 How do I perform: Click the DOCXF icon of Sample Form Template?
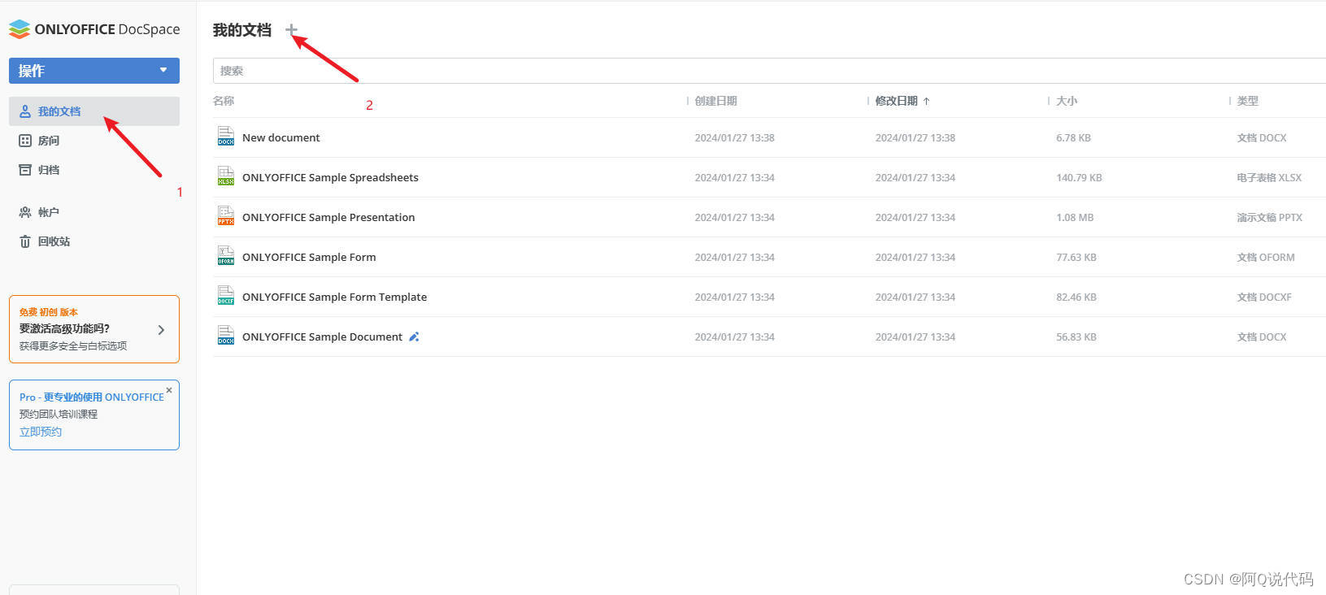tap(225, 296)
